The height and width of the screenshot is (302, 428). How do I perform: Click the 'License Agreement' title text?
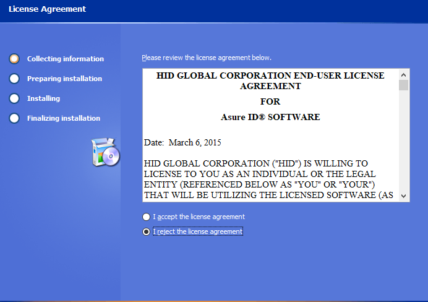tap(47, 9)
